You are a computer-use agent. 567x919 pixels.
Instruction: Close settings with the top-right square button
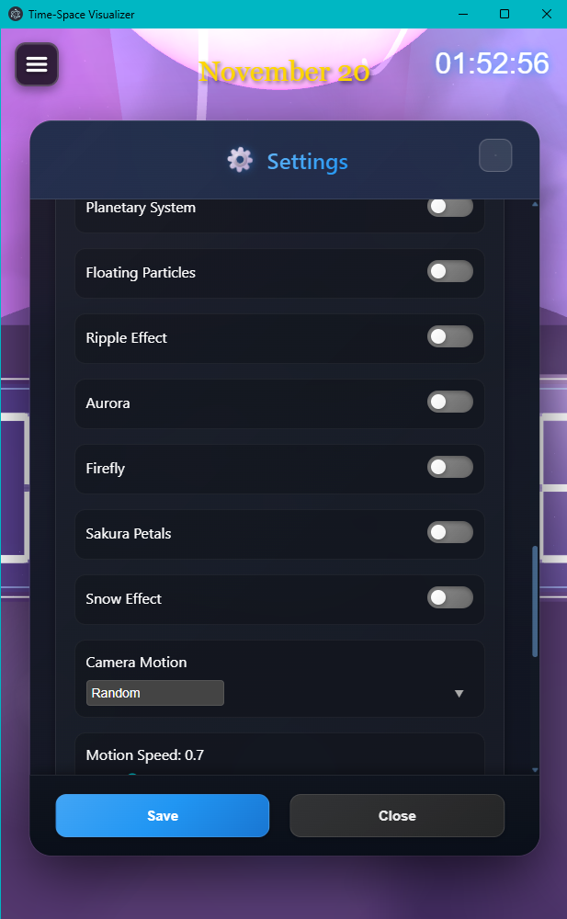(x=495, y=155)
